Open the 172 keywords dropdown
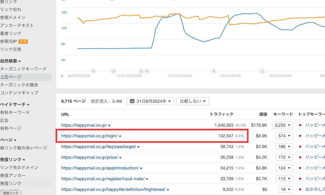Screen dimensions: 325x195 284,157
